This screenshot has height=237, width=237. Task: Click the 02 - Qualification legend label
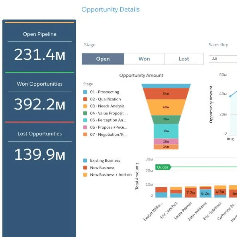(x=106, y=99)
